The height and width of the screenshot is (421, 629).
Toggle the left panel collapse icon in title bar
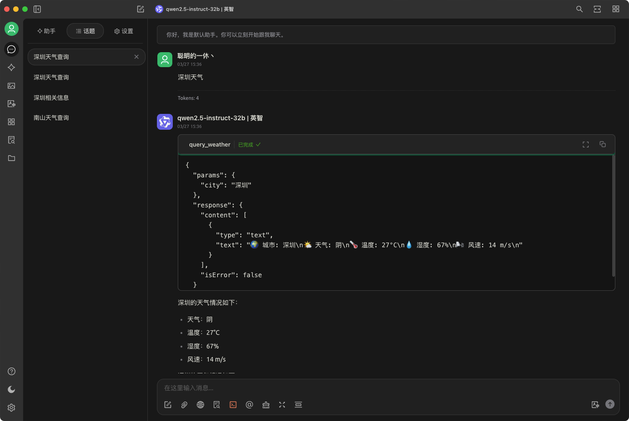pos(37,9)
